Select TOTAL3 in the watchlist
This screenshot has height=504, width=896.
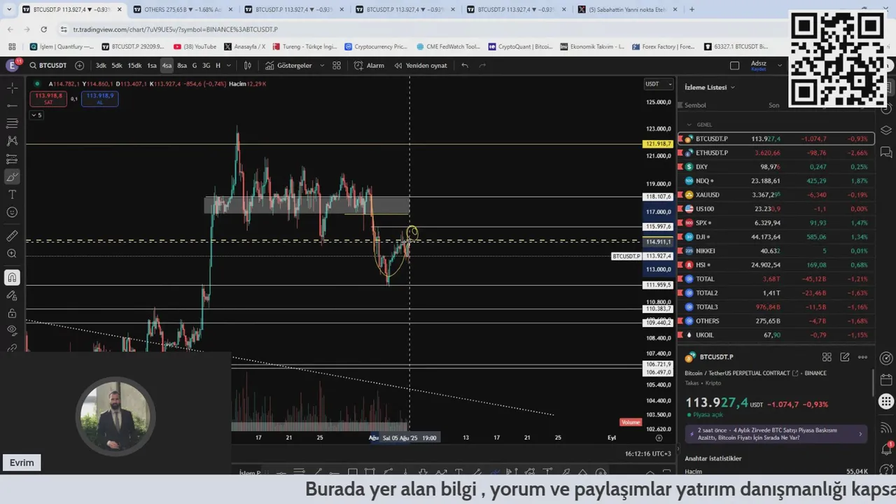[x=776, y=307]
